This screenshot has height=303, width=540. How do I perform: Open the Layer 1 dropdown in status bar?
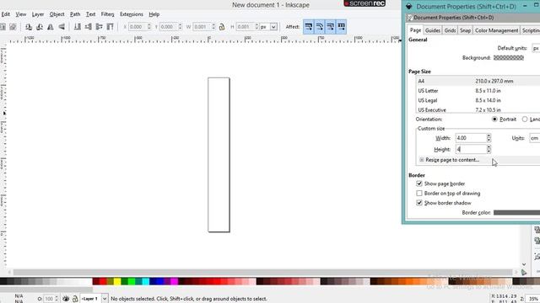pyautogui.click(x=105, y=299)
